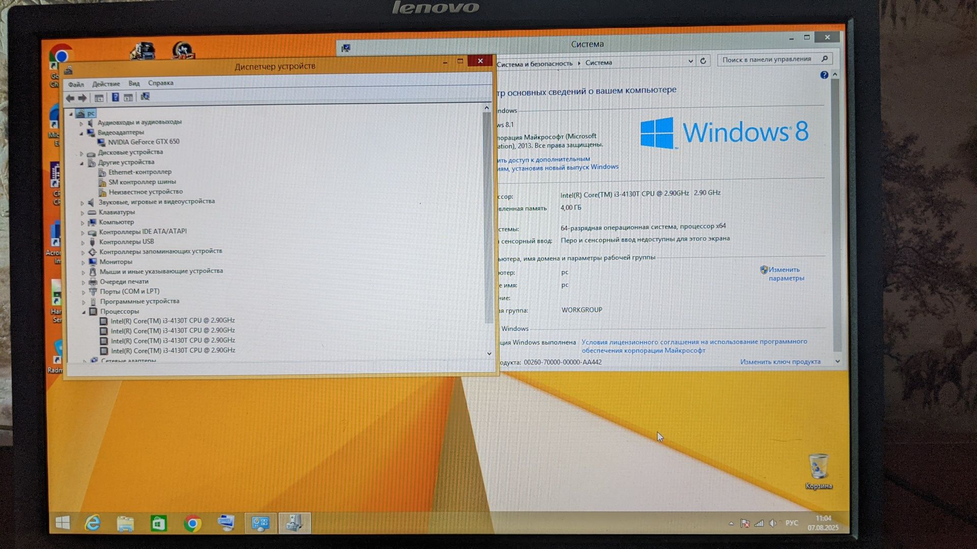Click the Forward arrow in Device Manager toolbar

(82, 98)
